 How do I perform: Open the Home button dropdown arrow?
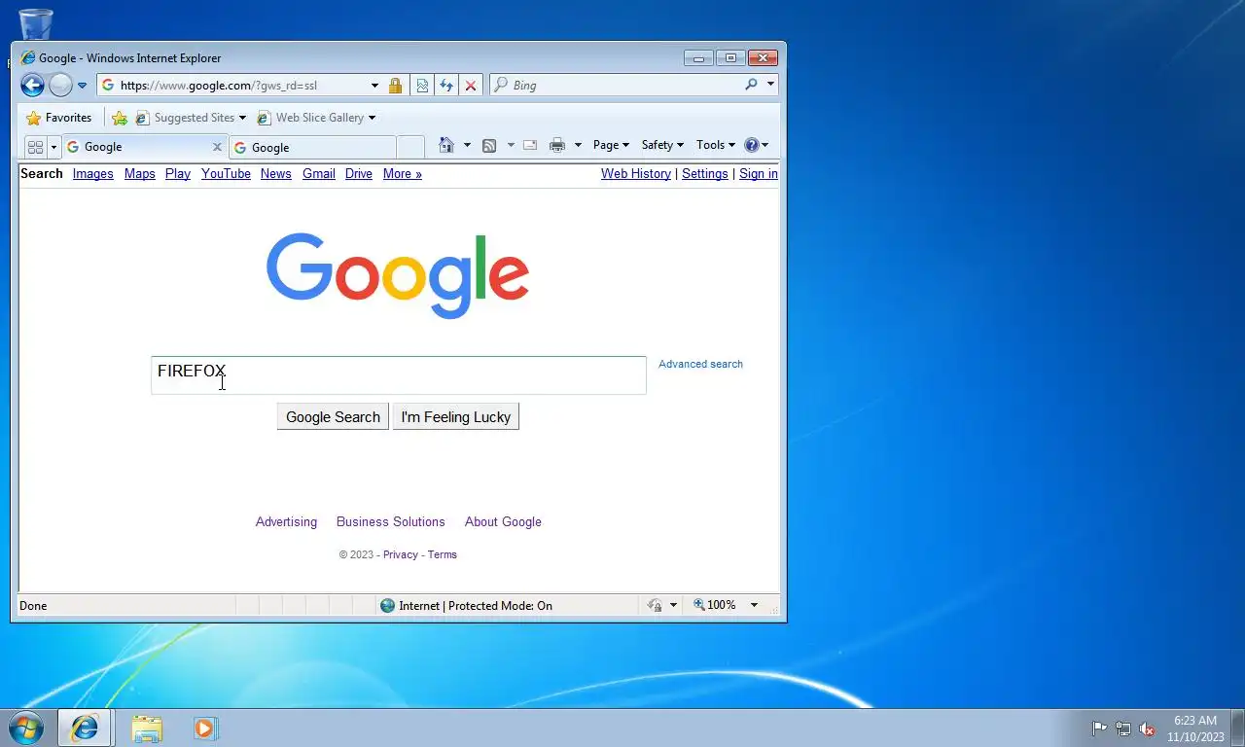click(467, 145)
